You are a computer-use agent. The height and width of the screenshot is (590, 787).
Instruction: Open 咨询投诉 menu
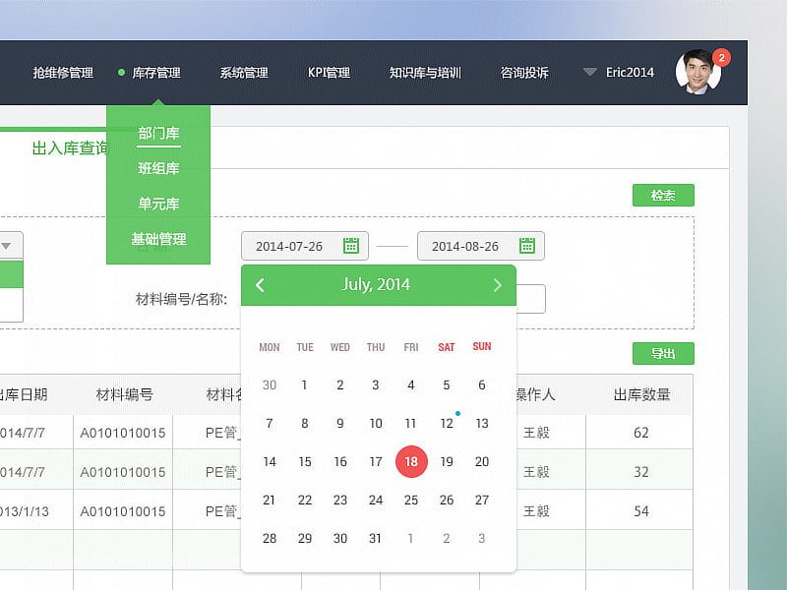click(524, 73)
